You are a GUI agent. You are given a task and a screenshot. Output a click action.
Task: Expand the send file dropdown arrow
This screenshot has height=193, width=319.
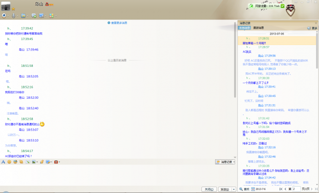[x=27, y=16]
